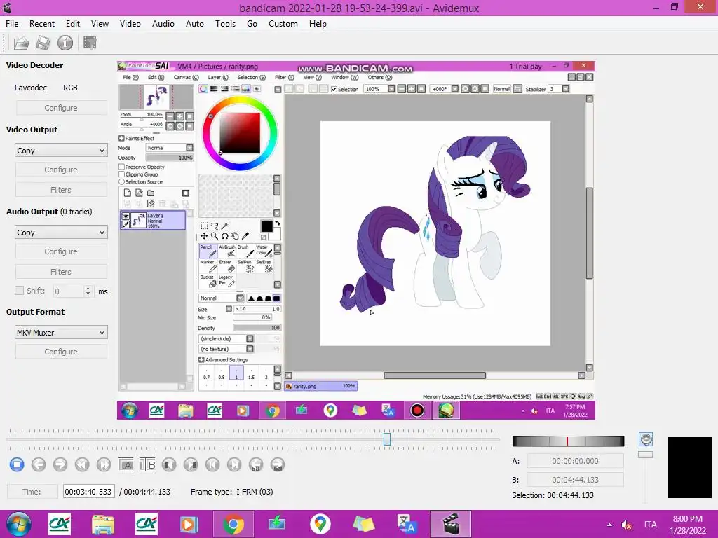Search previous black frame button
The image size is (718, 538).
169,465
